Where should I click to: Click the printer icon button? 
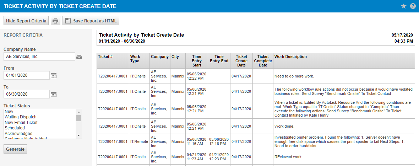(x=55, y=21)
